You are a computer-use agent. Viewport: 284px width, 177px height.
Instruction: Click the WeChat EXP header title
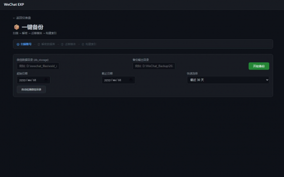click(x=14, y=4)
